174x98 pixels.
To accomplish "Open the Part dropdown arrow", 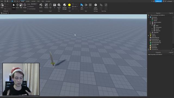I will click(x=50, y=9).
